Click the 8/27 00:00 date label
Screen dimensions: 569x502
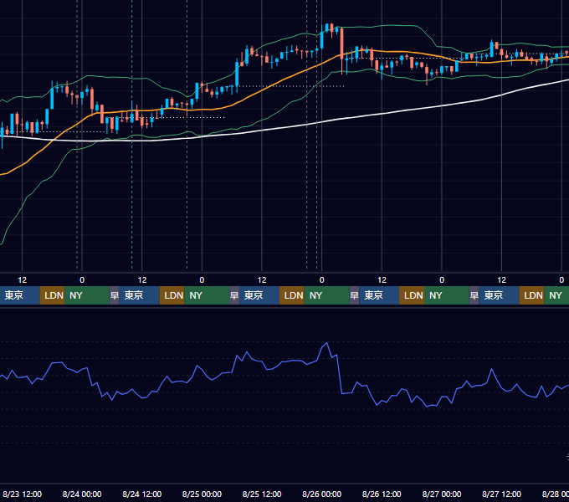click(x=442, y=494)
